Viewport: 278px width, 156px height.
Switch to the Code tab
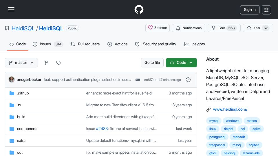pos(18,44)
